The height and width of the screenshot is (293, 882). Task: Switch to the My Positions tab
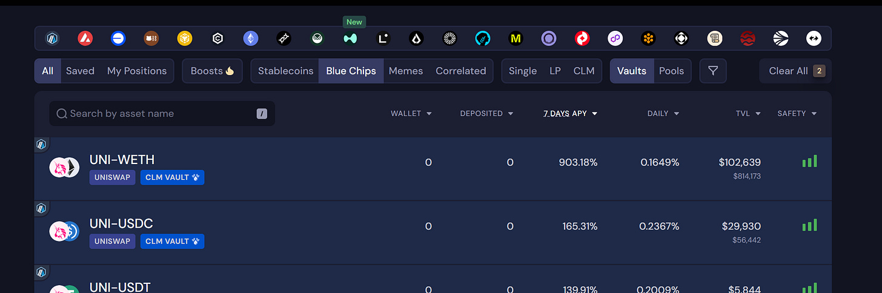[x=137, y=71]
